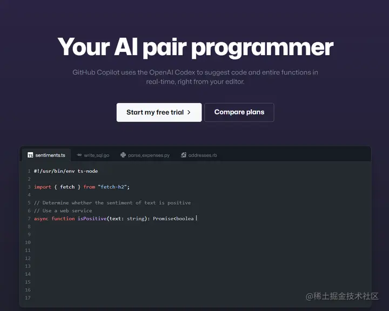The width and height of the screenshot is (389, 311).
Task: Click line number 10 in the gutter
Action: point(28,242)
